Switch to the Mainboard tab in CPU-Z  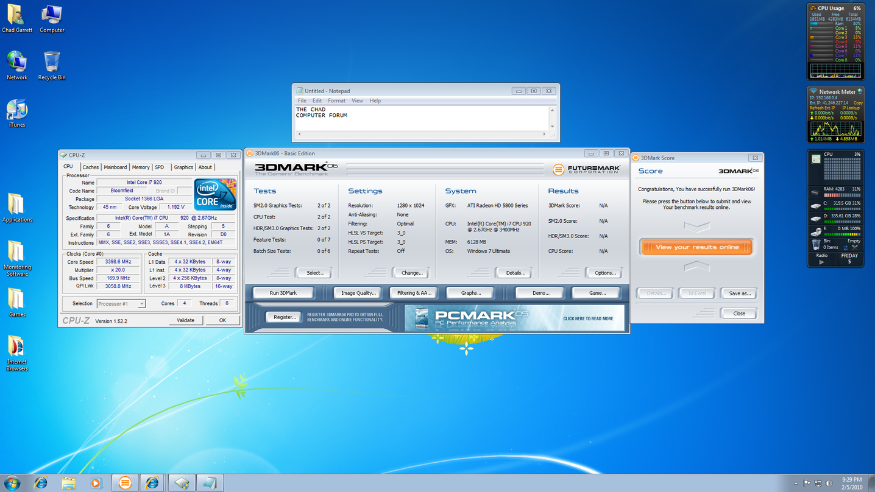point(115,167)
